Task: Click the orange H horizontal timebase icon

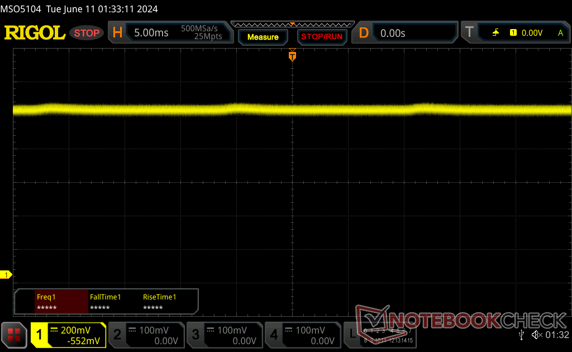Action: coord(117,33)
